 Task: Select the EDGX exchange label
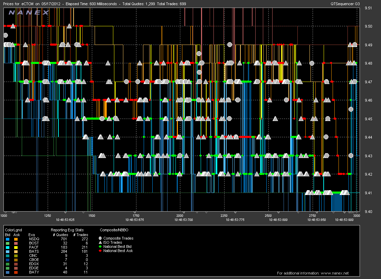pos(34,264)
